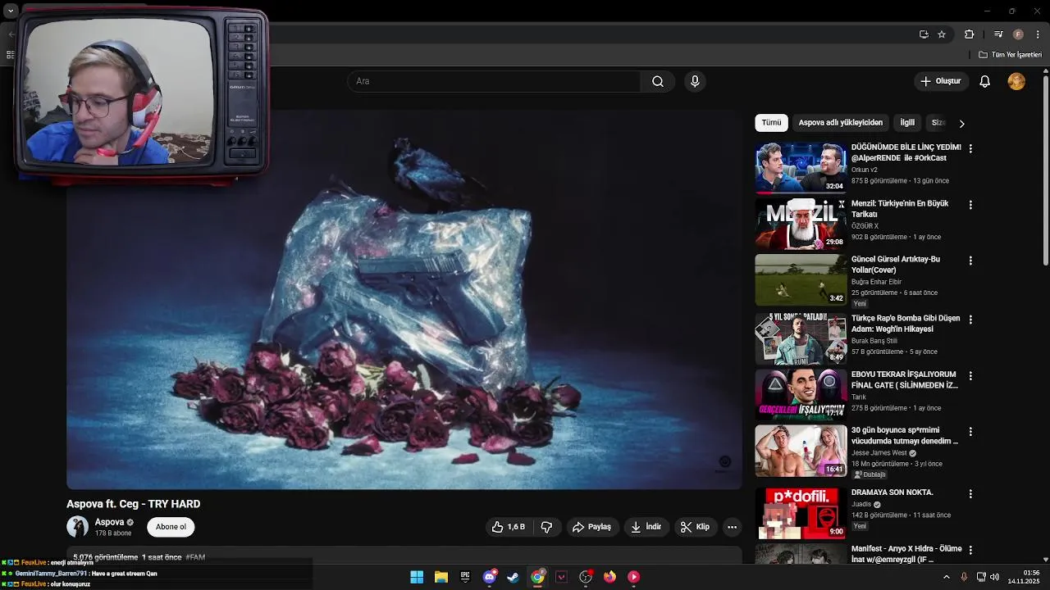The image size is (1050, 590).
Task: Open Chrome media controls icon
Action: coord(998,34)
